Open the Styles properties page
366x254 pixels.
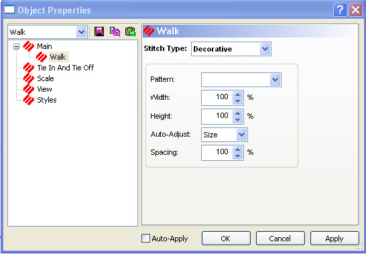click(x=47, y=100)
